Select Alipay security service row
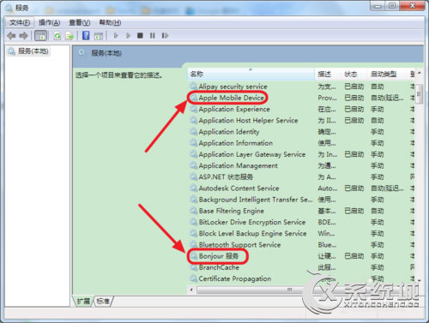This screenshot has width=429, height=323. click(x=302, y=87)
